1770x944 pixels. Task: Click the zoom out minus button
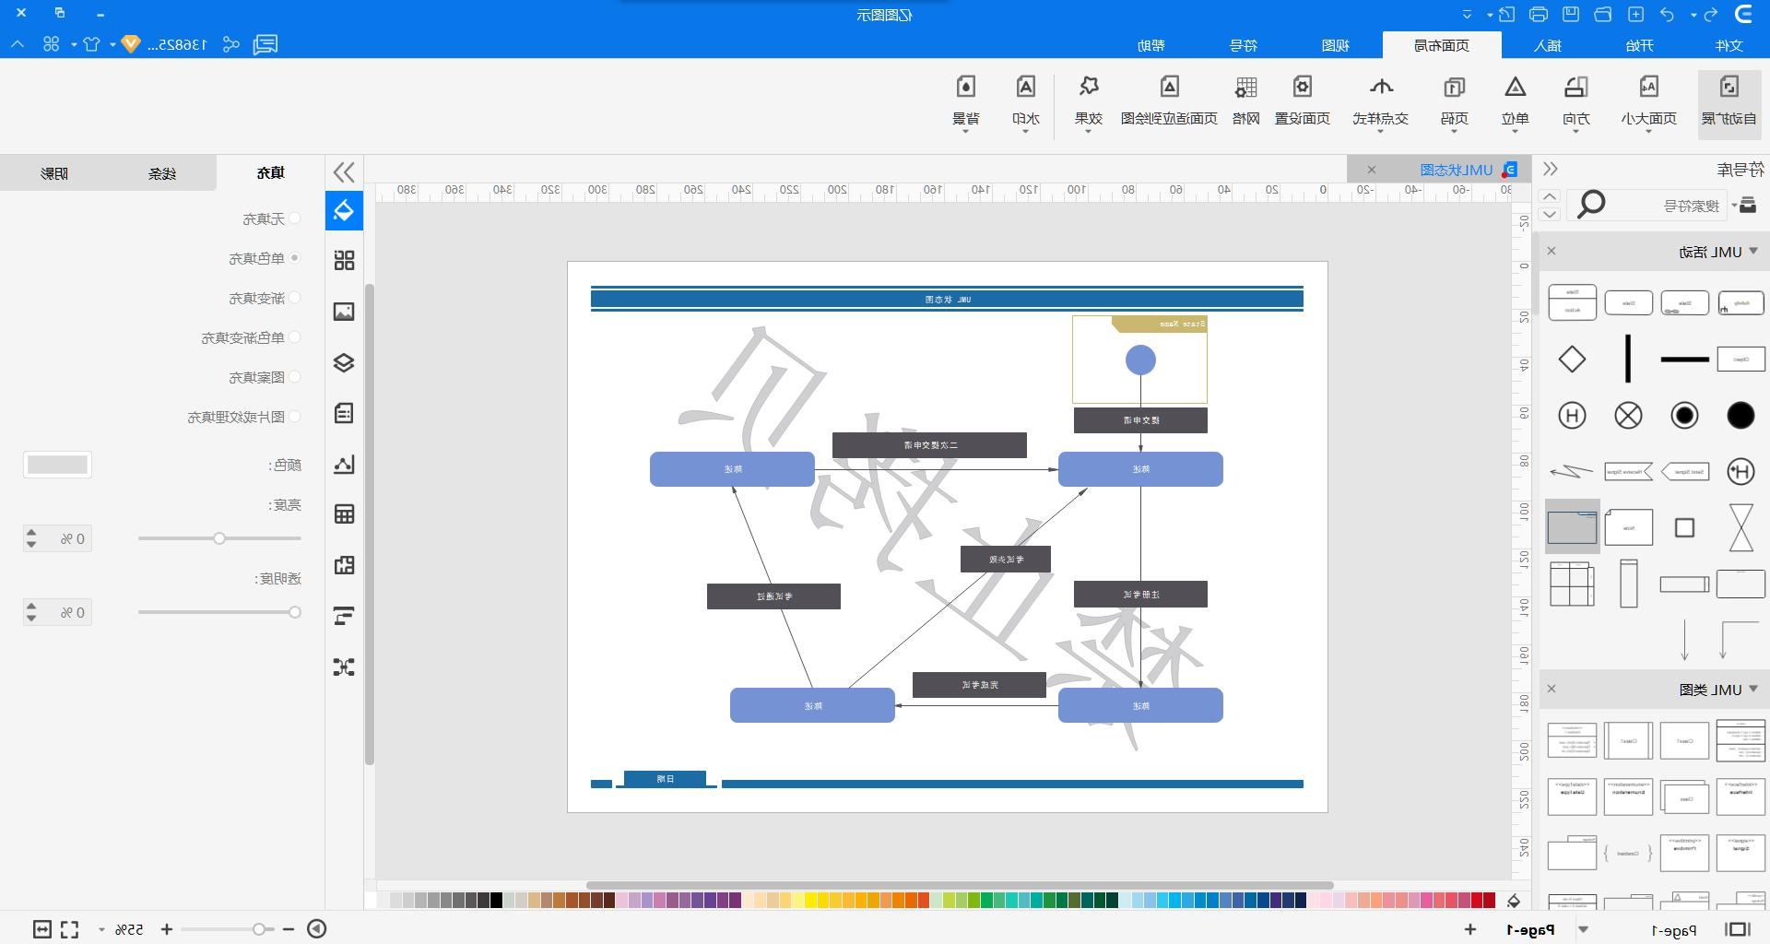[x=289, y=929]
